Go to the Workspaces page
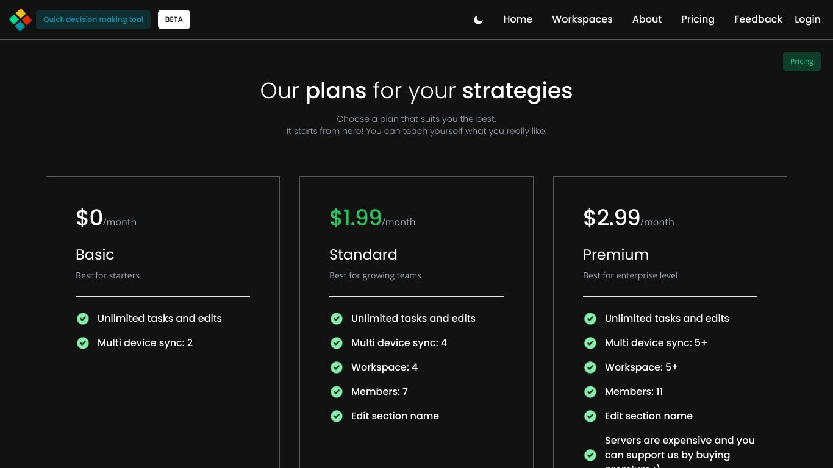 [x=582, y=19]
